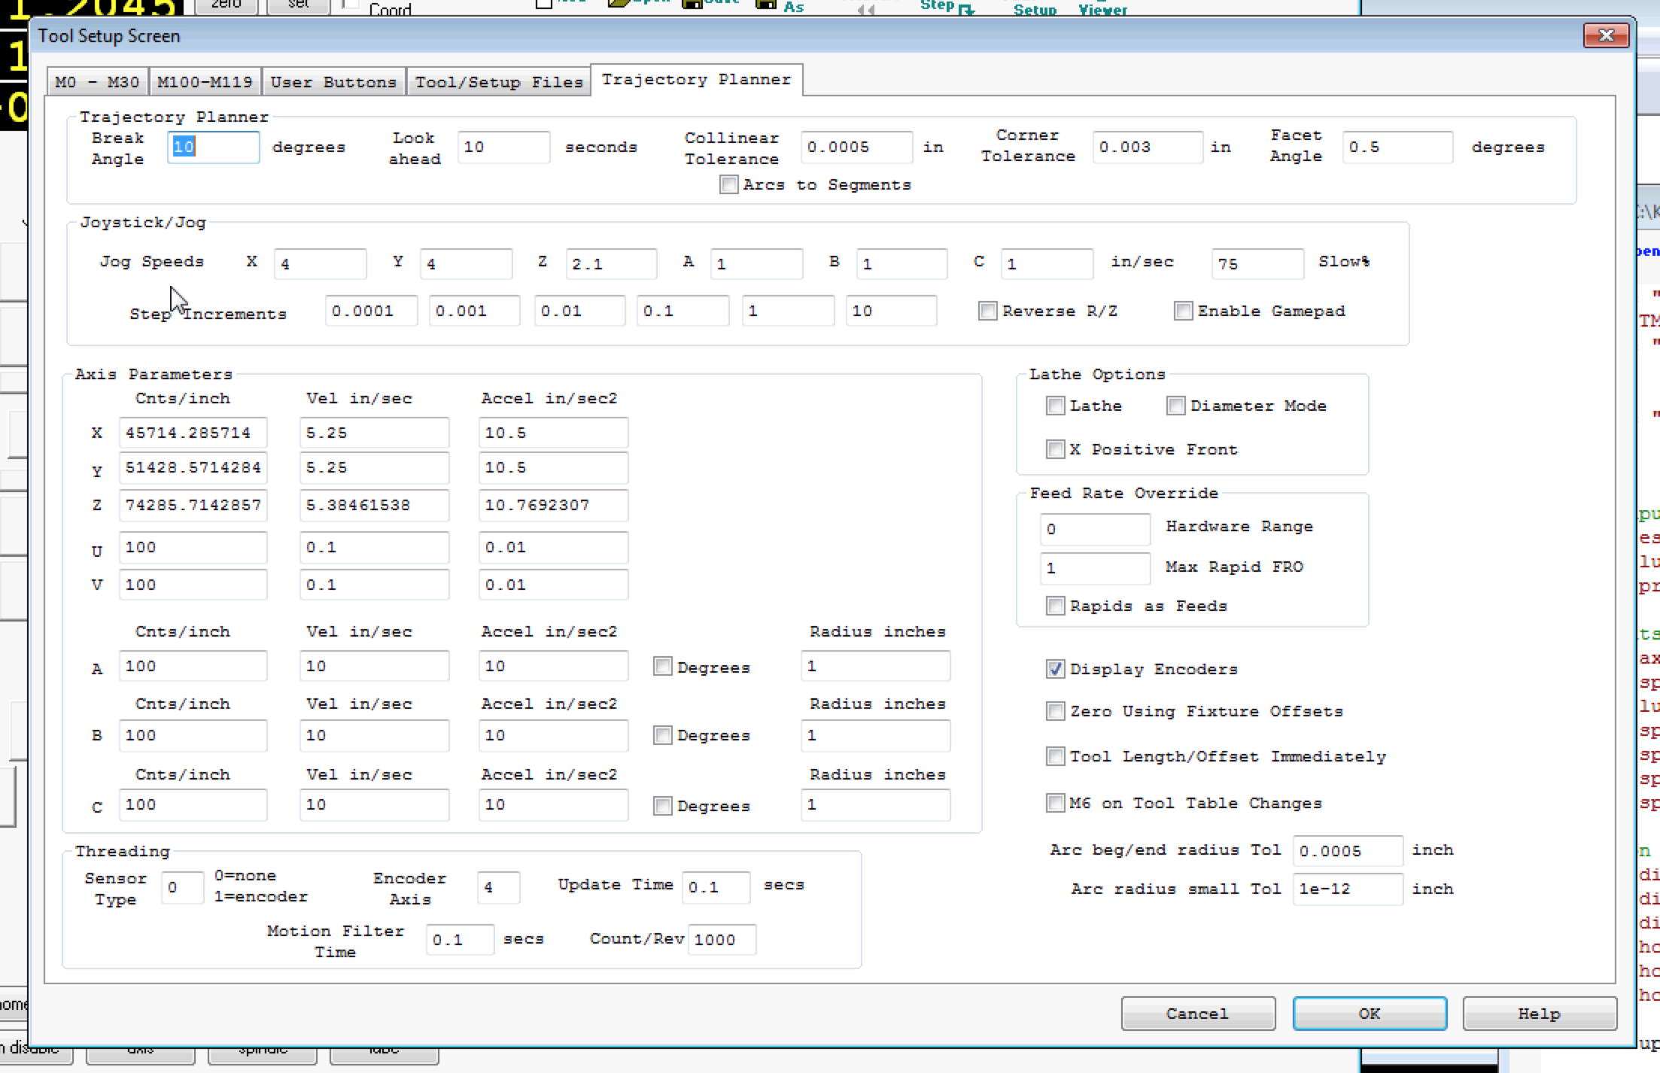Check the Reverse R/Z option
1660x1073 pixels.
point(987,312)
